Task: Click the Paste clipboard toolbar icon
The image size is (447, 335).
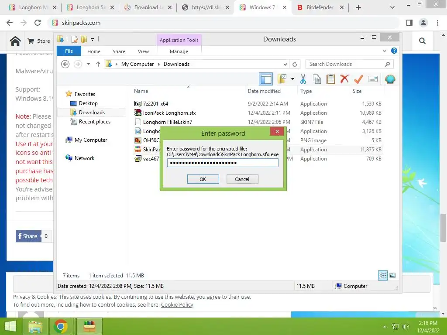Action: point(331,79)
